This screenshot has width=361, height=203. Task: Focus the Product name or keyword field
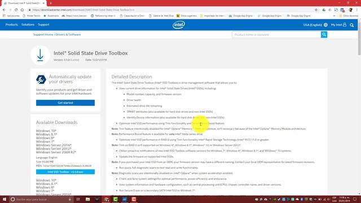(x=276, y=34)
